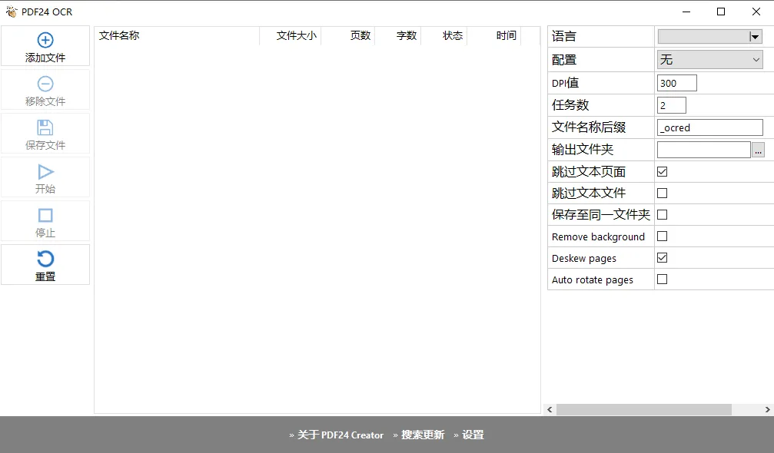Enable the 跳过文本文件 checkbox
Viewport: 774px width, 453px height.
coord(662,193)
